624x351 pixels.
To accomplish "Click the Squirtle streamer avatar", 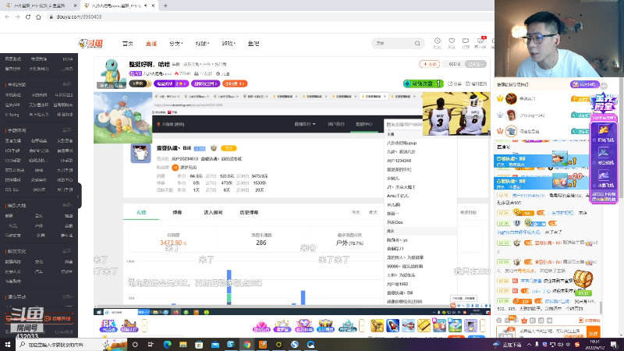I will click(x=112, y=73).
